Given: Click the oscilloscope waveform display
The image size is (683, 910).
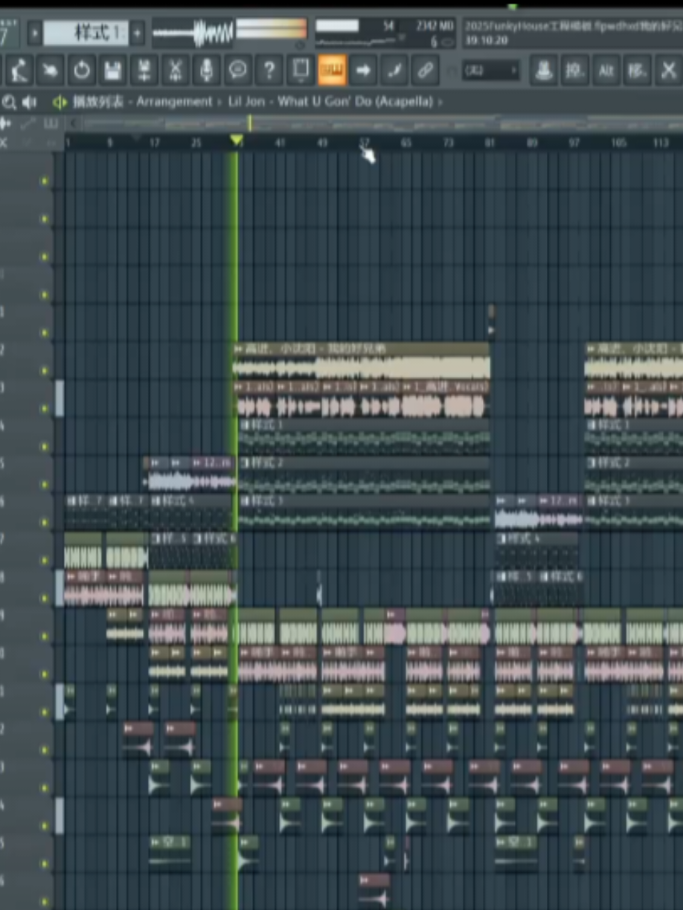Looking at the screenshot, I should click(x=193, y=32).
